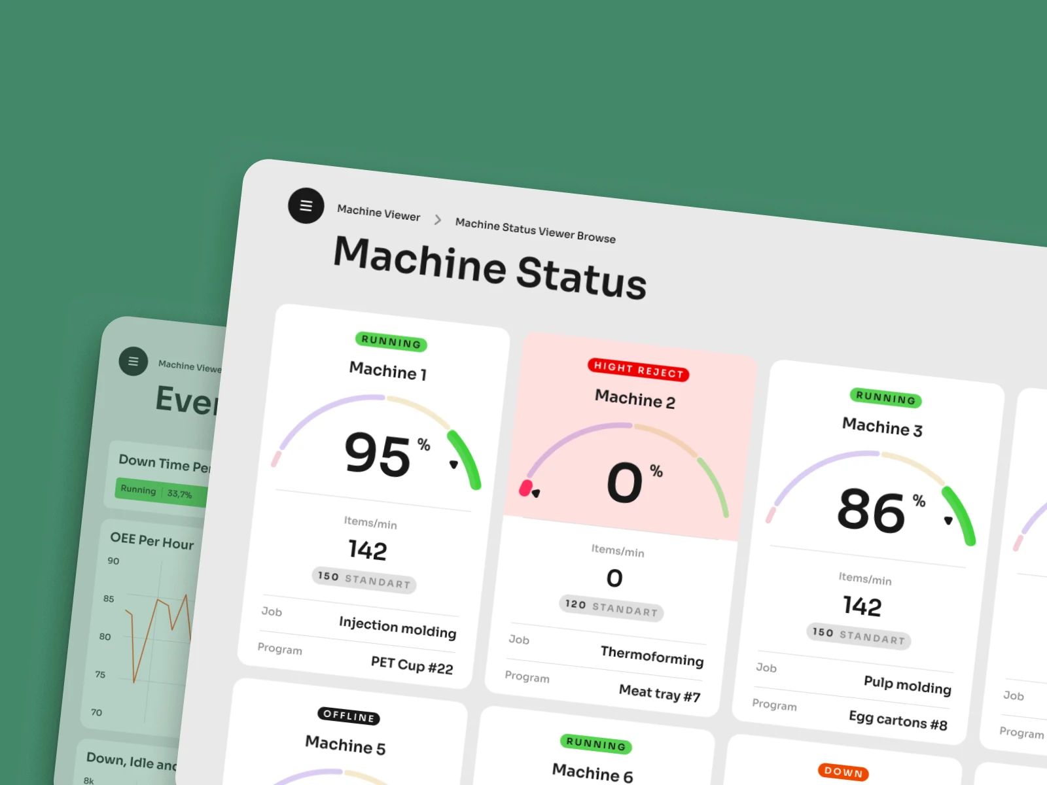Open the Machine 2 card title
Image resolution: width=1047 pixels, height=785 pixels.
(635, 399)
